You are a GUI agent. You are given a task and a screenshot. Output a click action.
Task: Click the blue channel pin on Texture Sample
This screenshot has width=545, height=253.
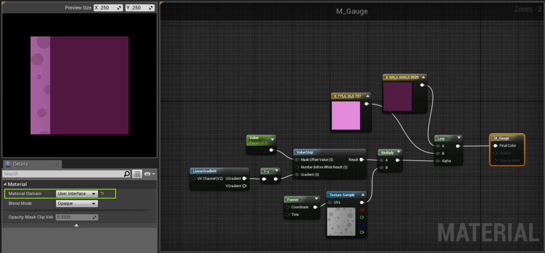362,225
